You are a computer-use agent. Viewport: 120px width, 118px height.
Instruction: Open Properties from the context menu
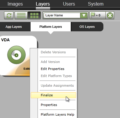pyautogui.click(x=49, y=105)
